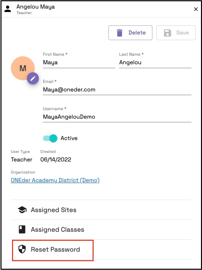Click the book icon beside Assigned Classes
Viewport: 202px width, 270px height.
(22, 229)
